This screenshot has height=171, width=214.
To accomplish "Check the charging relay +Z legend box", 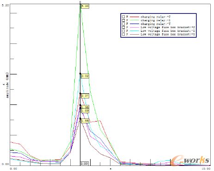I will pos(123,17).
